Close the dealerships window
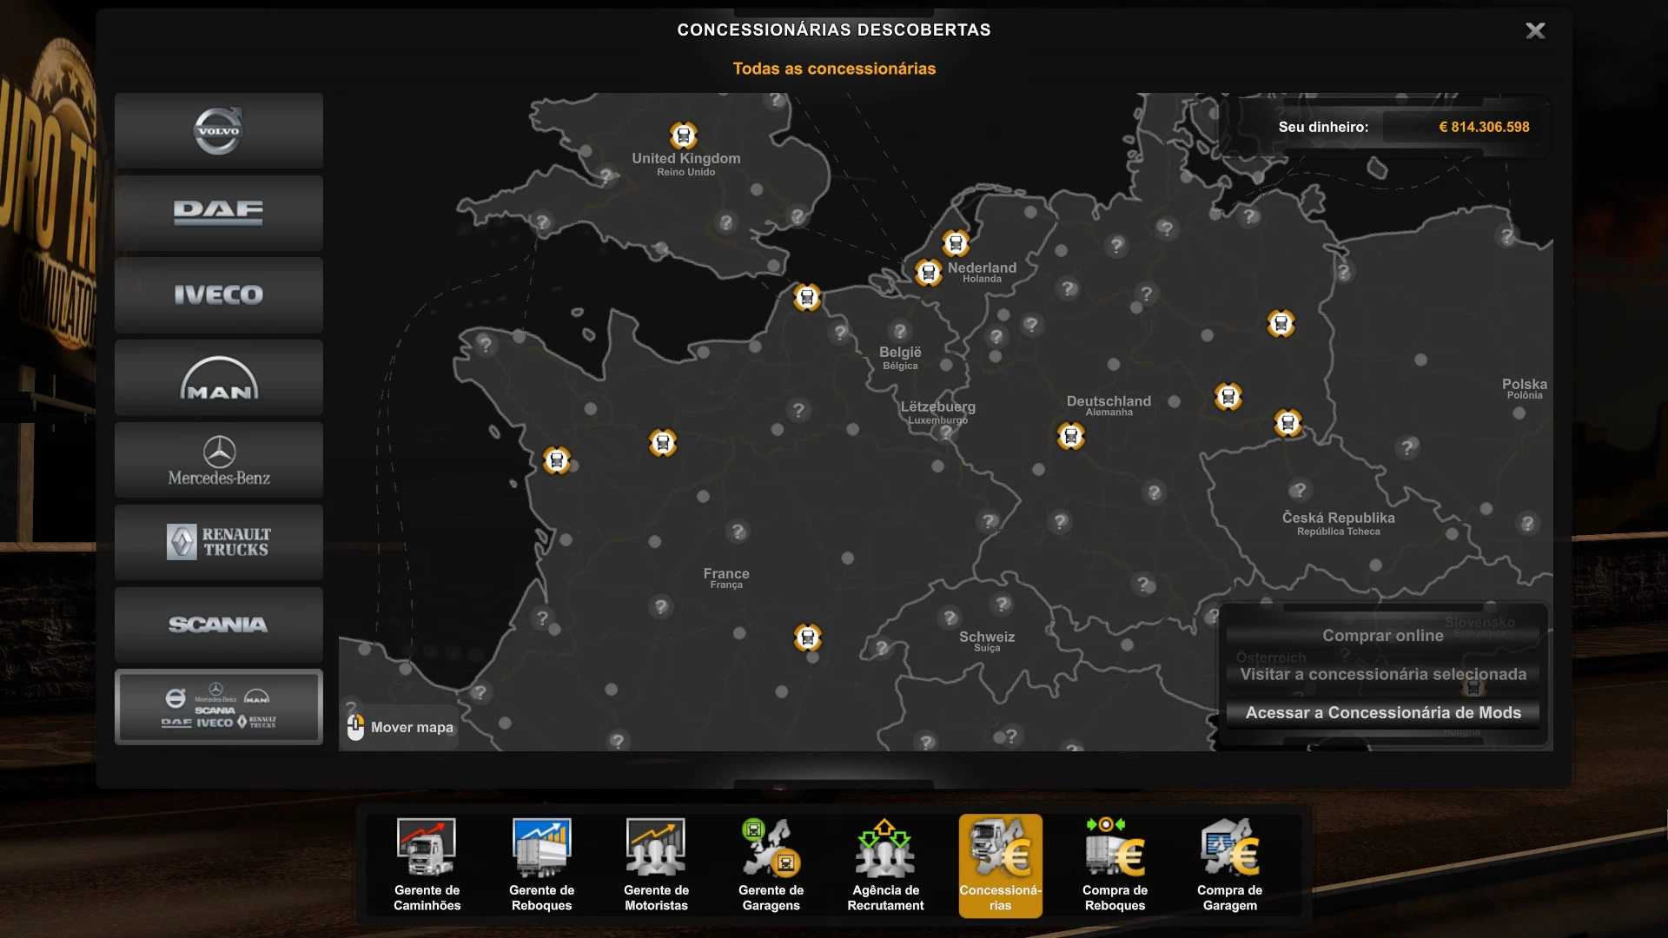The image size is (1668, 938). click(1535, 31)
